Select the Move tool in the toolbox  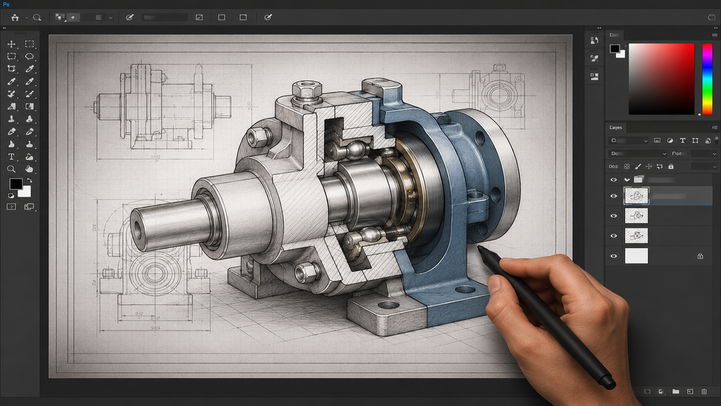point(11,44)
